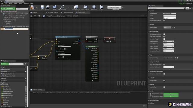Delete Component Tags array elements trash icon
The height and width of the screenshot is (108, 193).
(x=178, y=58)
